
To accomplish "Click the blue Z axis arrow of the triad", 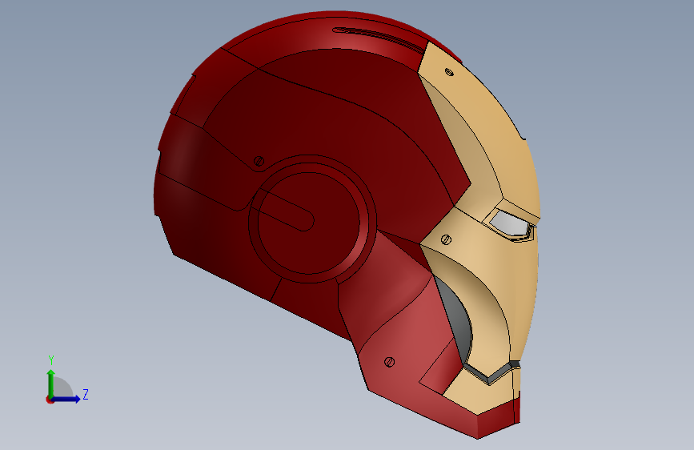I will point(67,399).
